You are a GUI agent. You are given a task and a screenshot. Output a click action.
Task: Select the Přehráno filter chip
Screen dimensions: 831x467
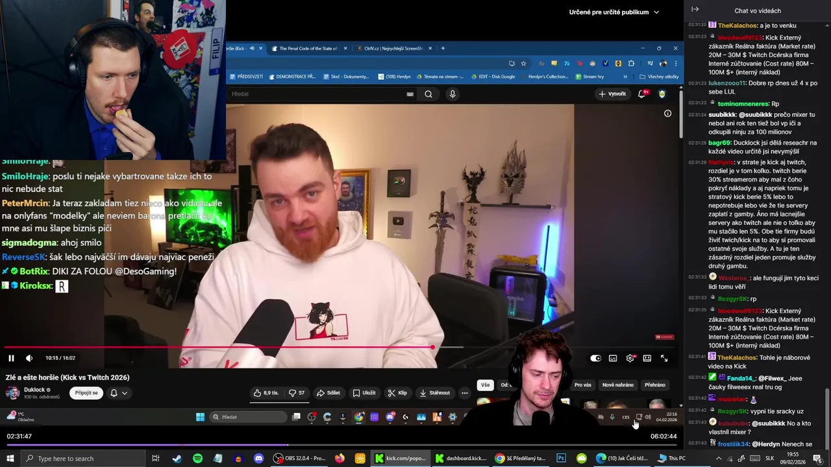click(655, 385)
